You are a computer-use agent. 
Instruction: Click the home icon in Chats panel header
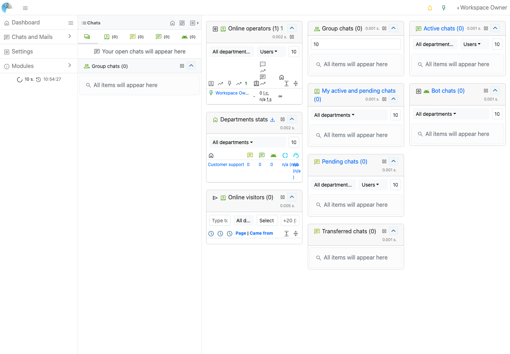click(x=172, y=23)
